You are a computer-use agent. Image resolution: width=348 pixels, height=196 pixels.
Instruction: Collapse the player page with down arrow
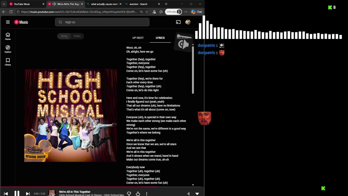(197, 194)
